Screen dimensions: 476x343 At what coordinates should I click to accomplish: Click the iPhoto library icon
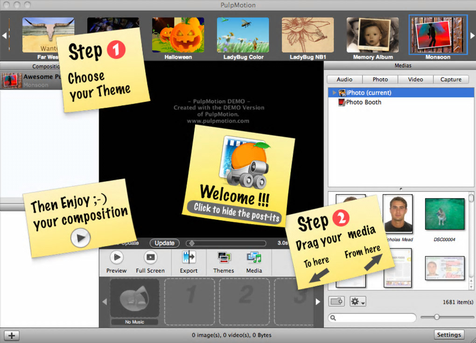[x=342, y=92]
